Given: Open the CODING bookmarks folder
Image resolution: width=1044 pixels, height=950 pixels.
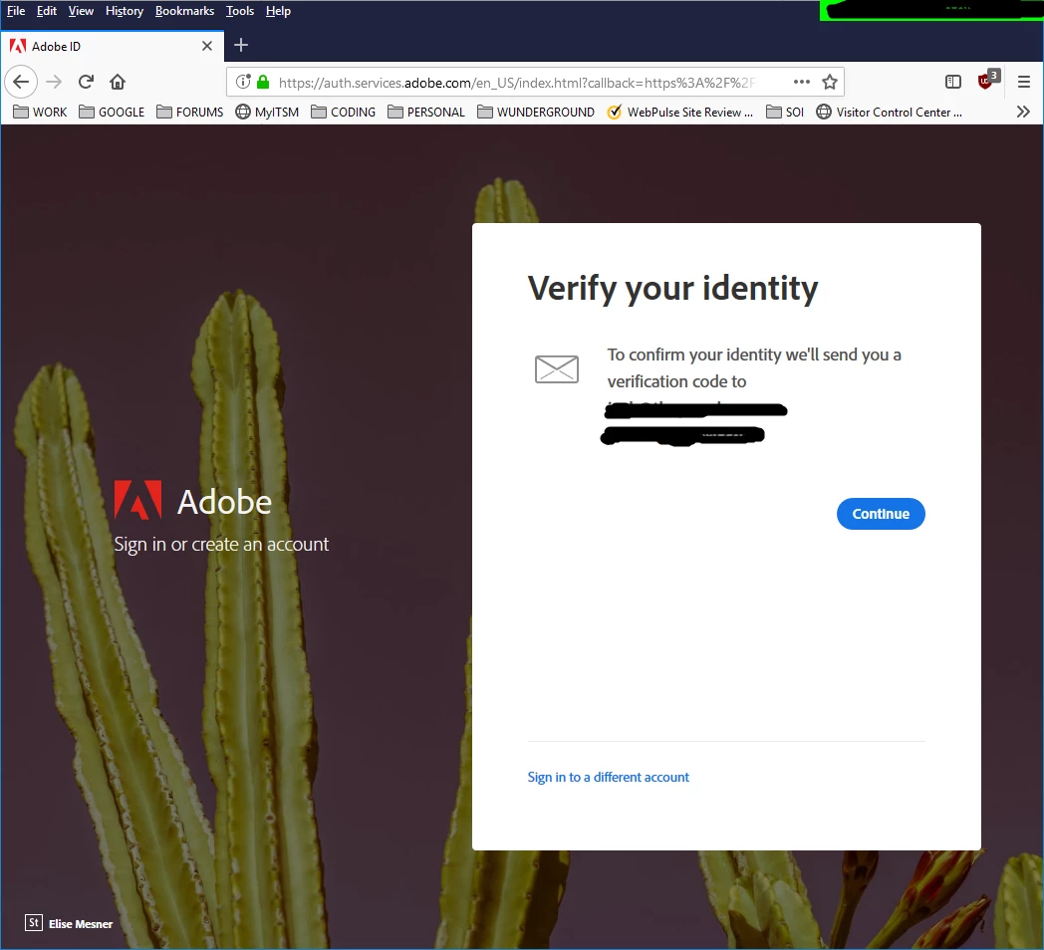Looking at the screenshot, I should [x=344, y=112].
